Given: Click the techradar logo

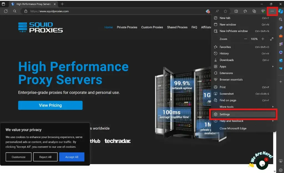Looking at the screenshot, I should tap(118, 141).
